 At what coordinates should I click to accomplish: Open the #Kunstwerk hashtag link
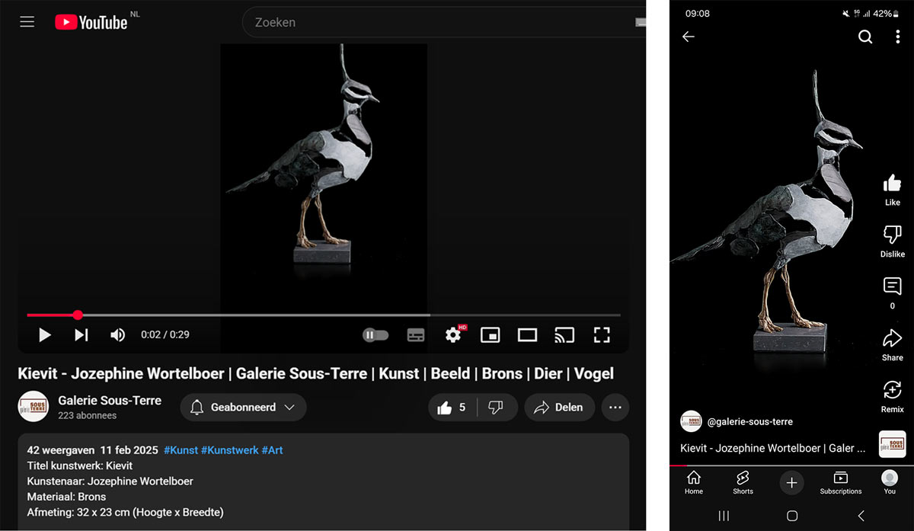229,450
